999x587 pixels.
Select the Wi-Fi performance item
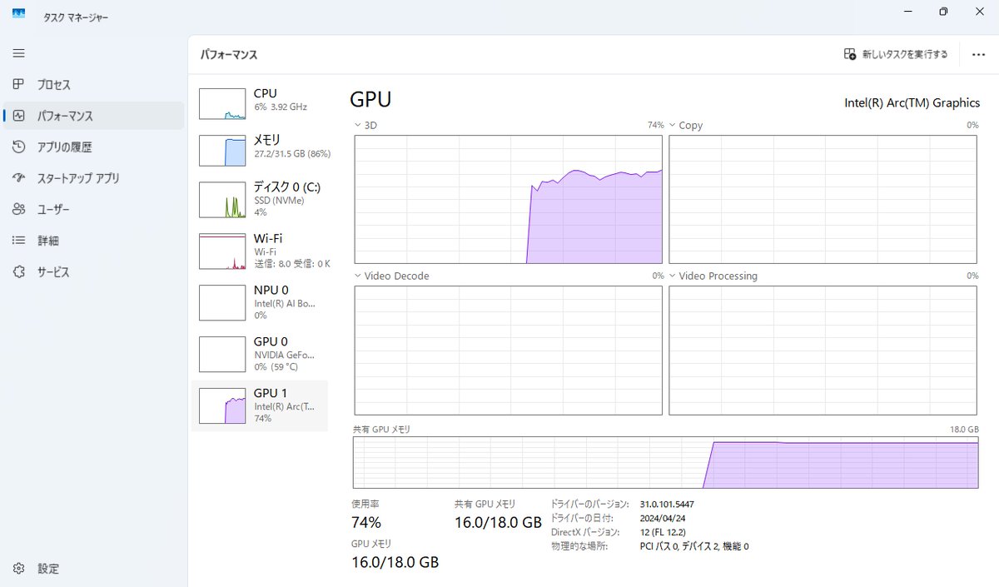point(260,250)
